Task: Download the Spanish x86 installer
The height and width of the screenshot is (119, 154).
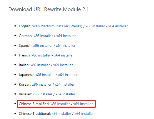Action: [x=43, y=46]
